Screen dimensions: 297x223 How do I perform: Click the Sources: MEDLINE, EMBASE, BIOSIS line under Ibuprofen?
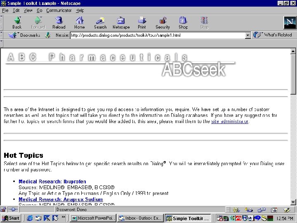[x=66, y=187]
